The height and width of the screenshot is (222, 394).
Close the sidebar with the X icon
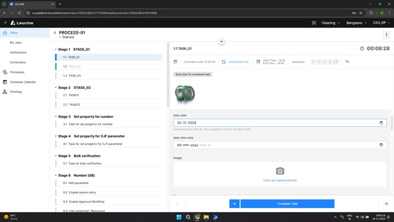5,22
